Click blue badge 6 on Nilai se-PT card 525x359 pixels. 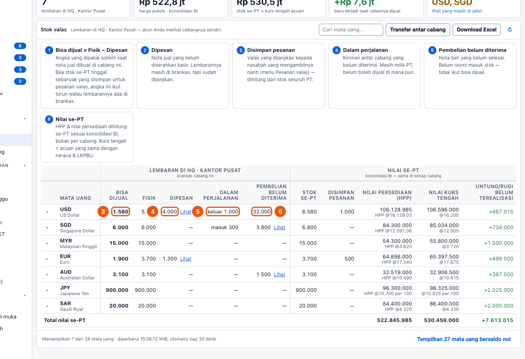49,119
